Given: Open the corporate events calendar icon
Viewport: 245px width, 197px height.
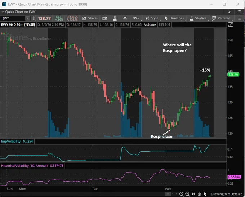Looking at the screenshot, I should click(104, 18).
